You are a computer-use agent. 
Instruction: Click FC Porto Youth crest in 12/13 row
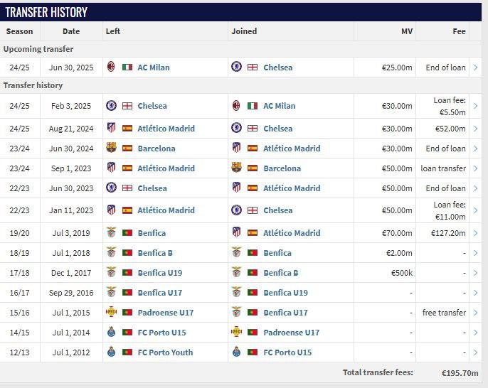point(111,352)
